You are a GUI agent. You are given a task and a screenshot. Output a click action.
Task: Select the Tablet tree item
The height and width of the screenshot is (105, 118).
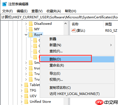[35, 85]
